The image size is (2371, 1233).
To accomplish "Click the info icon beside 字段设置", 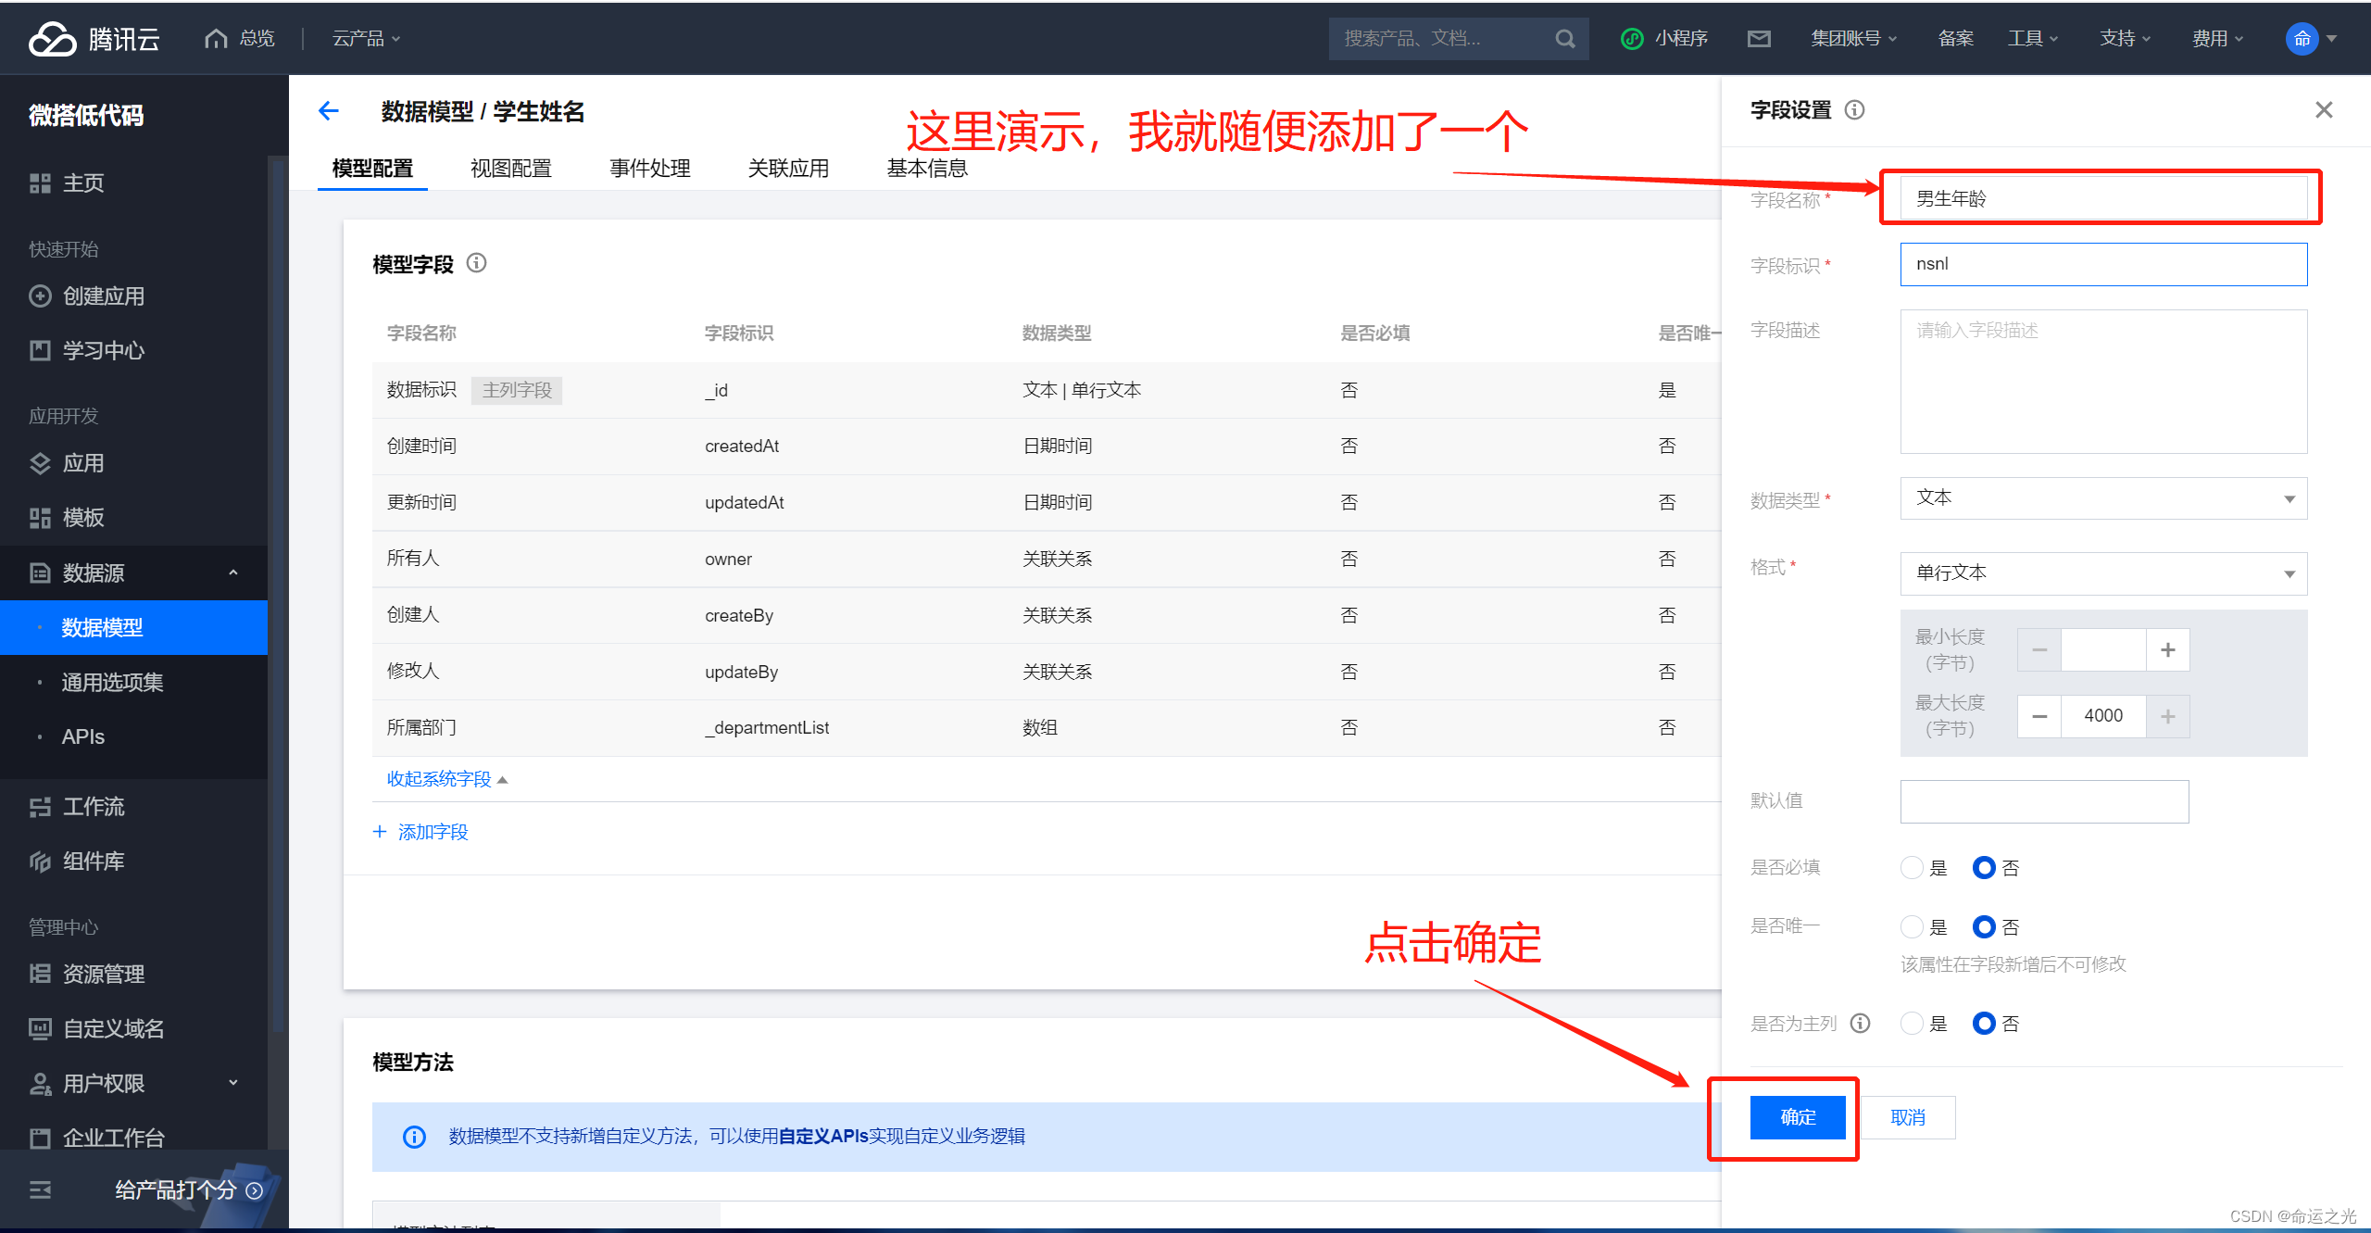I will (x=1854, y=110).
